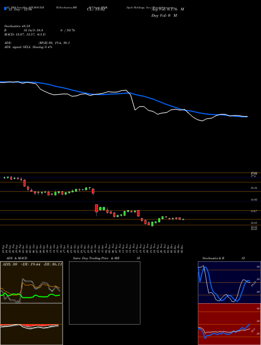The width and height of the screenshot is (261, 345).
Task: Select the 'Stochastics: 48.53' readout
Action: (17, 26)
